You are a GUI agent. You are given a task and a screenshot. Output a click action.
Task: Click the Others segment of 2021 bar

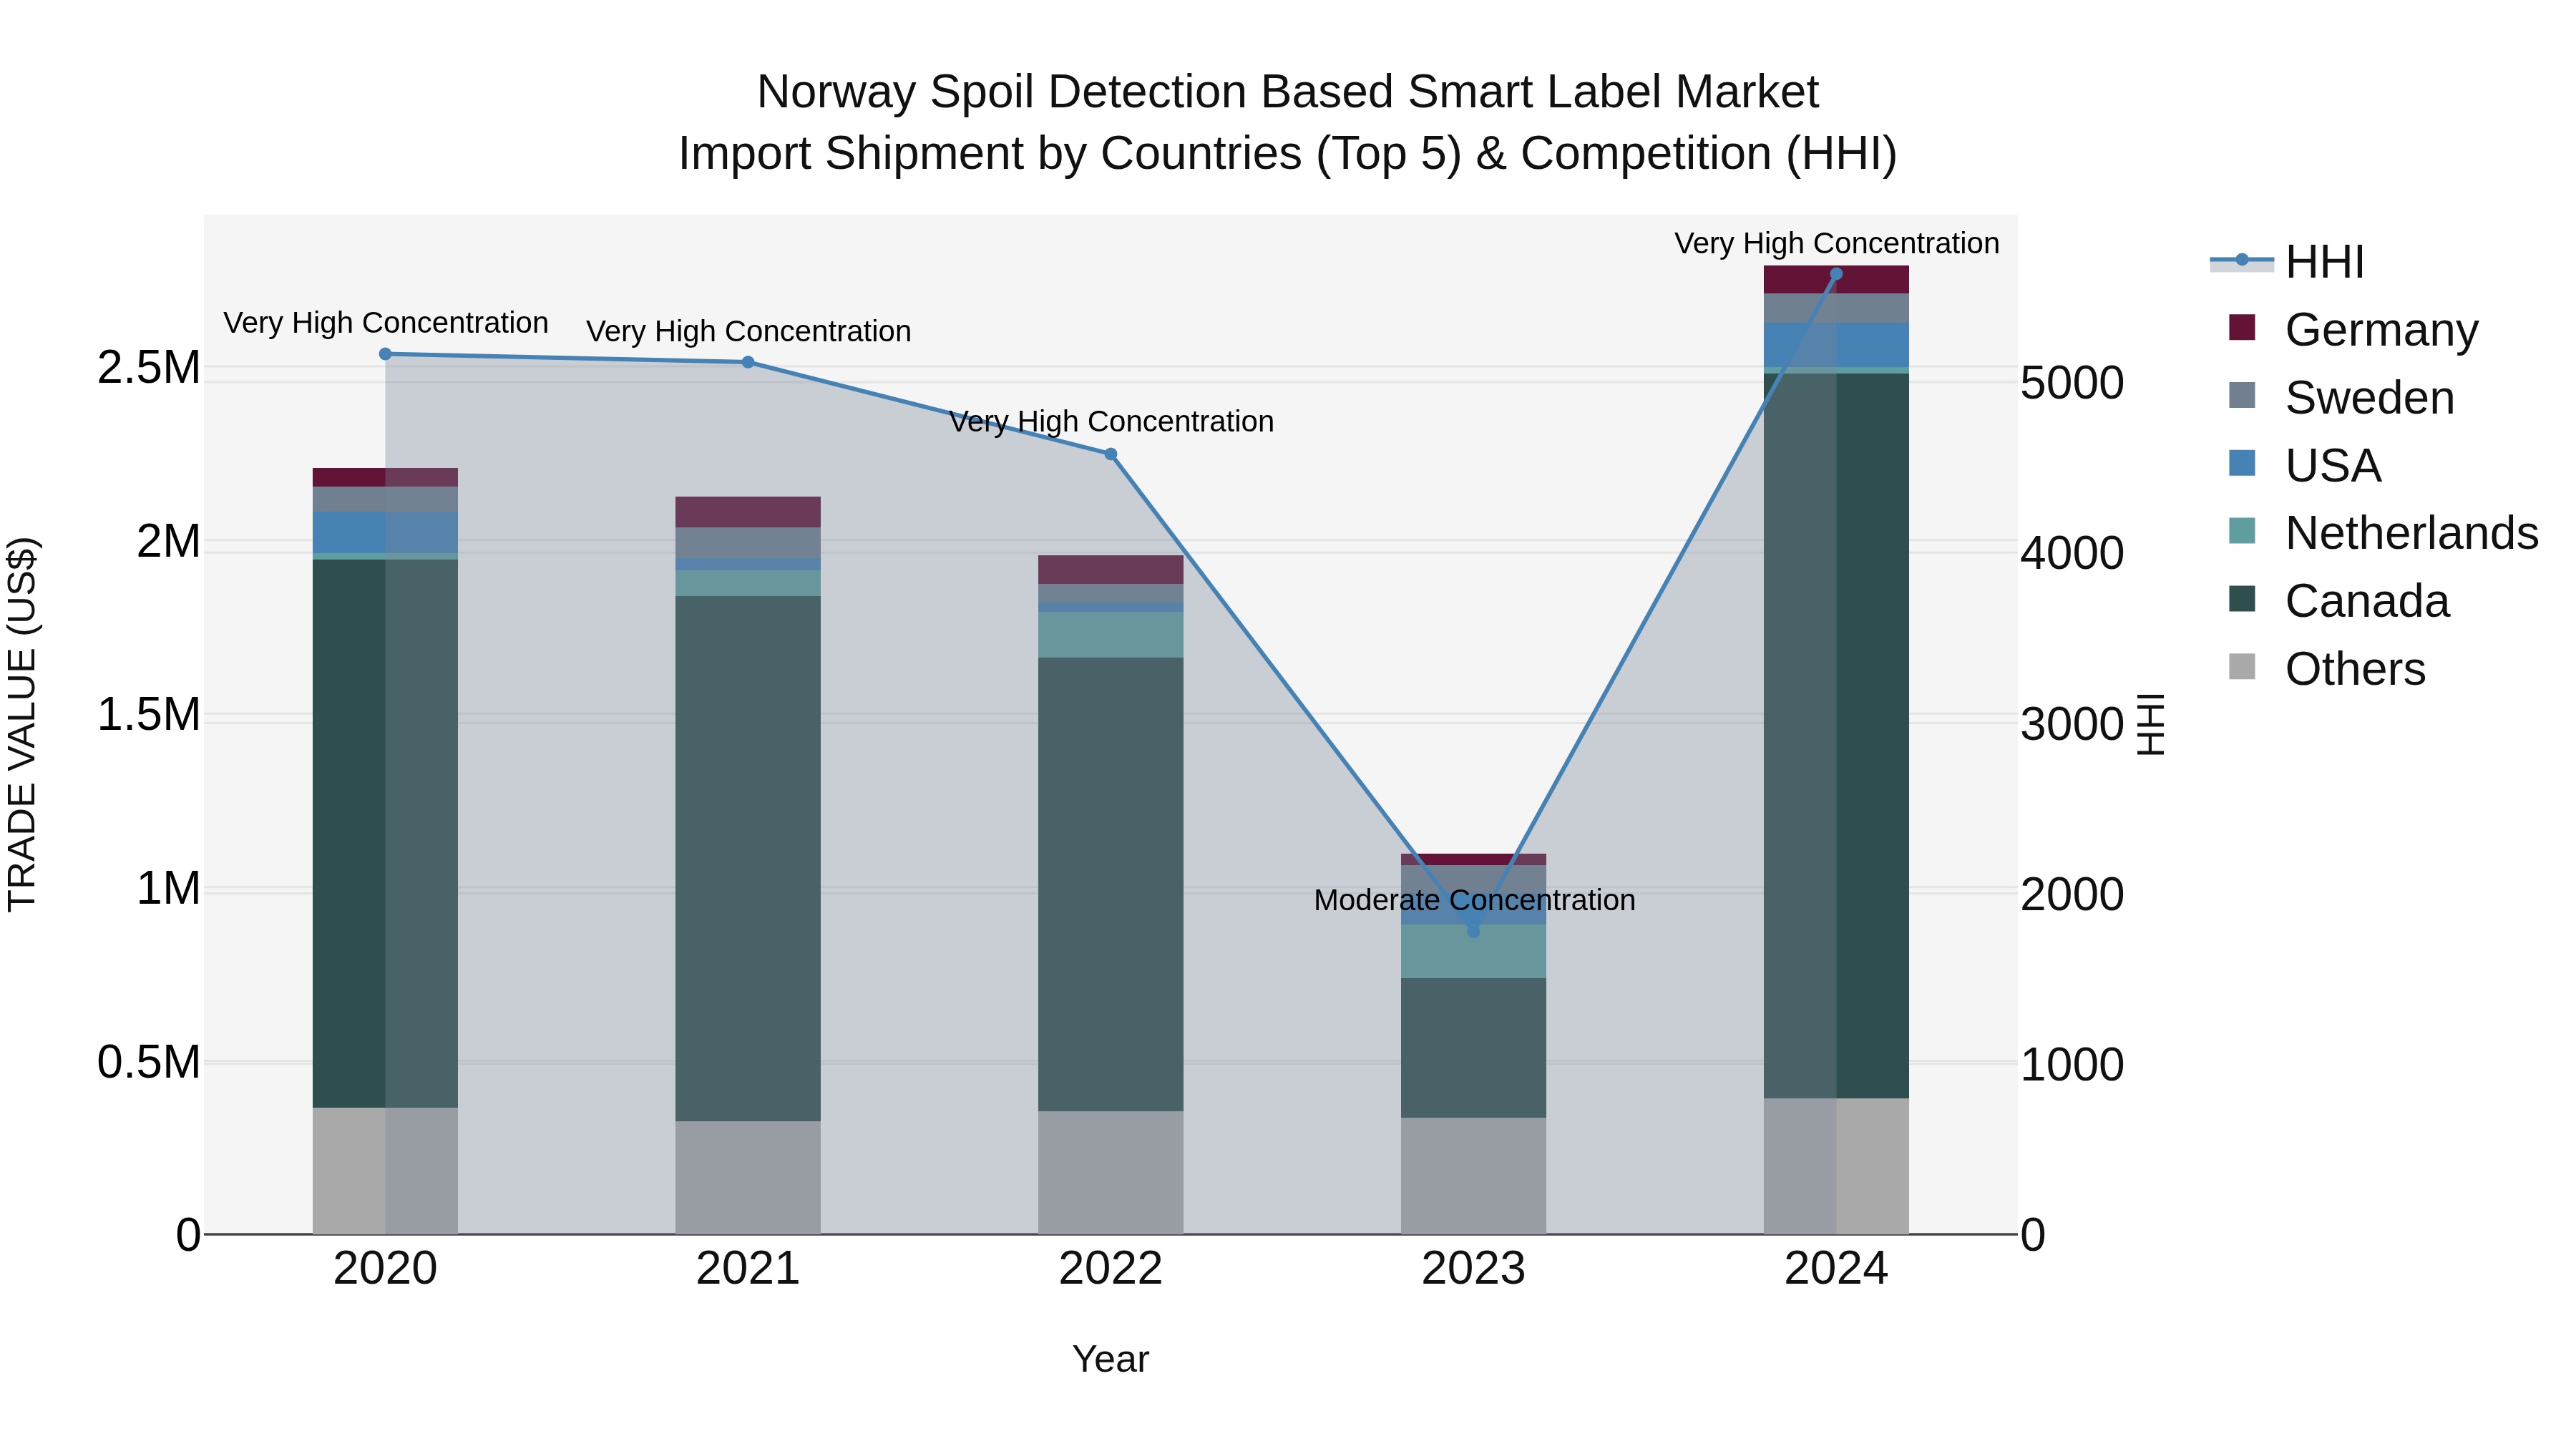(x=748, y=1177)
